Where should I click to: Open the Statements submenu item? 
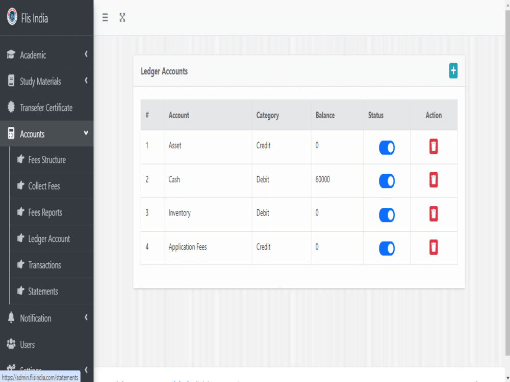52,291
